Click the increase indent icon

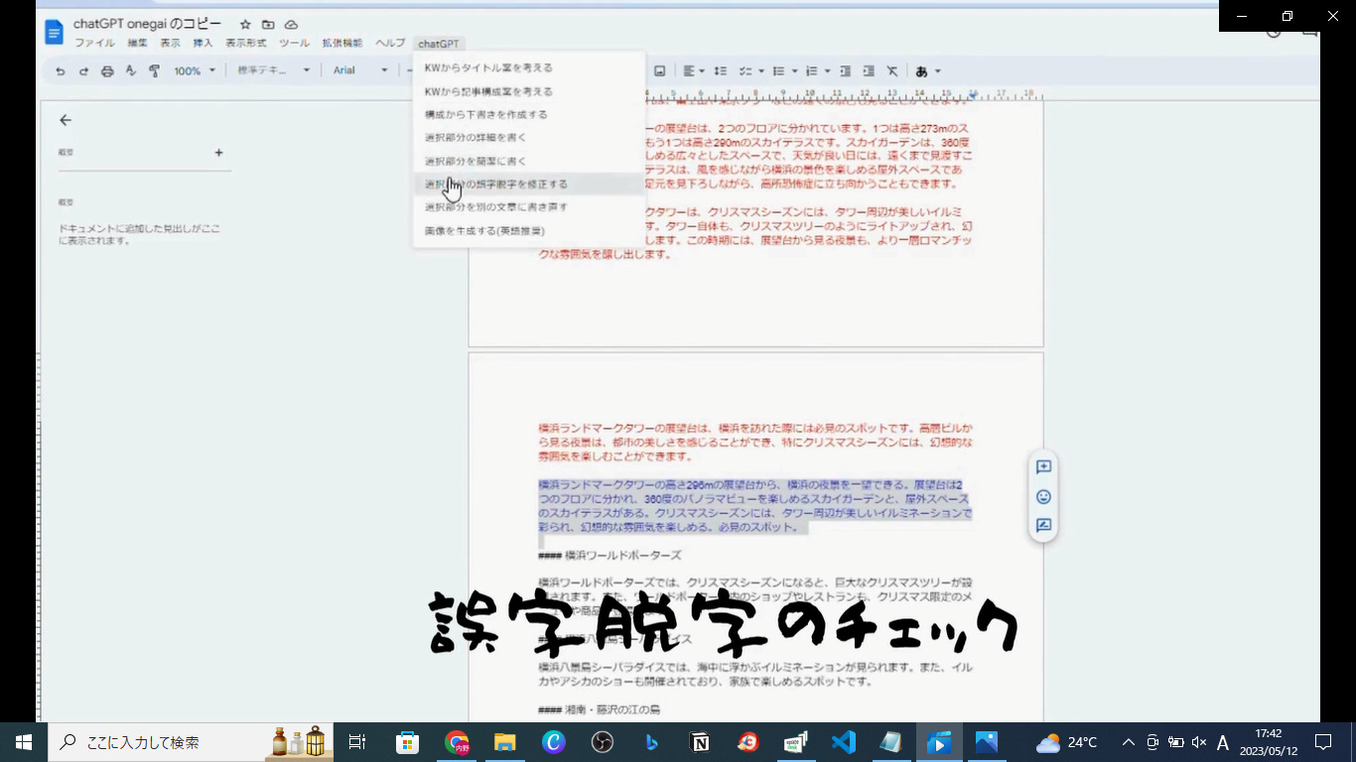869,71
